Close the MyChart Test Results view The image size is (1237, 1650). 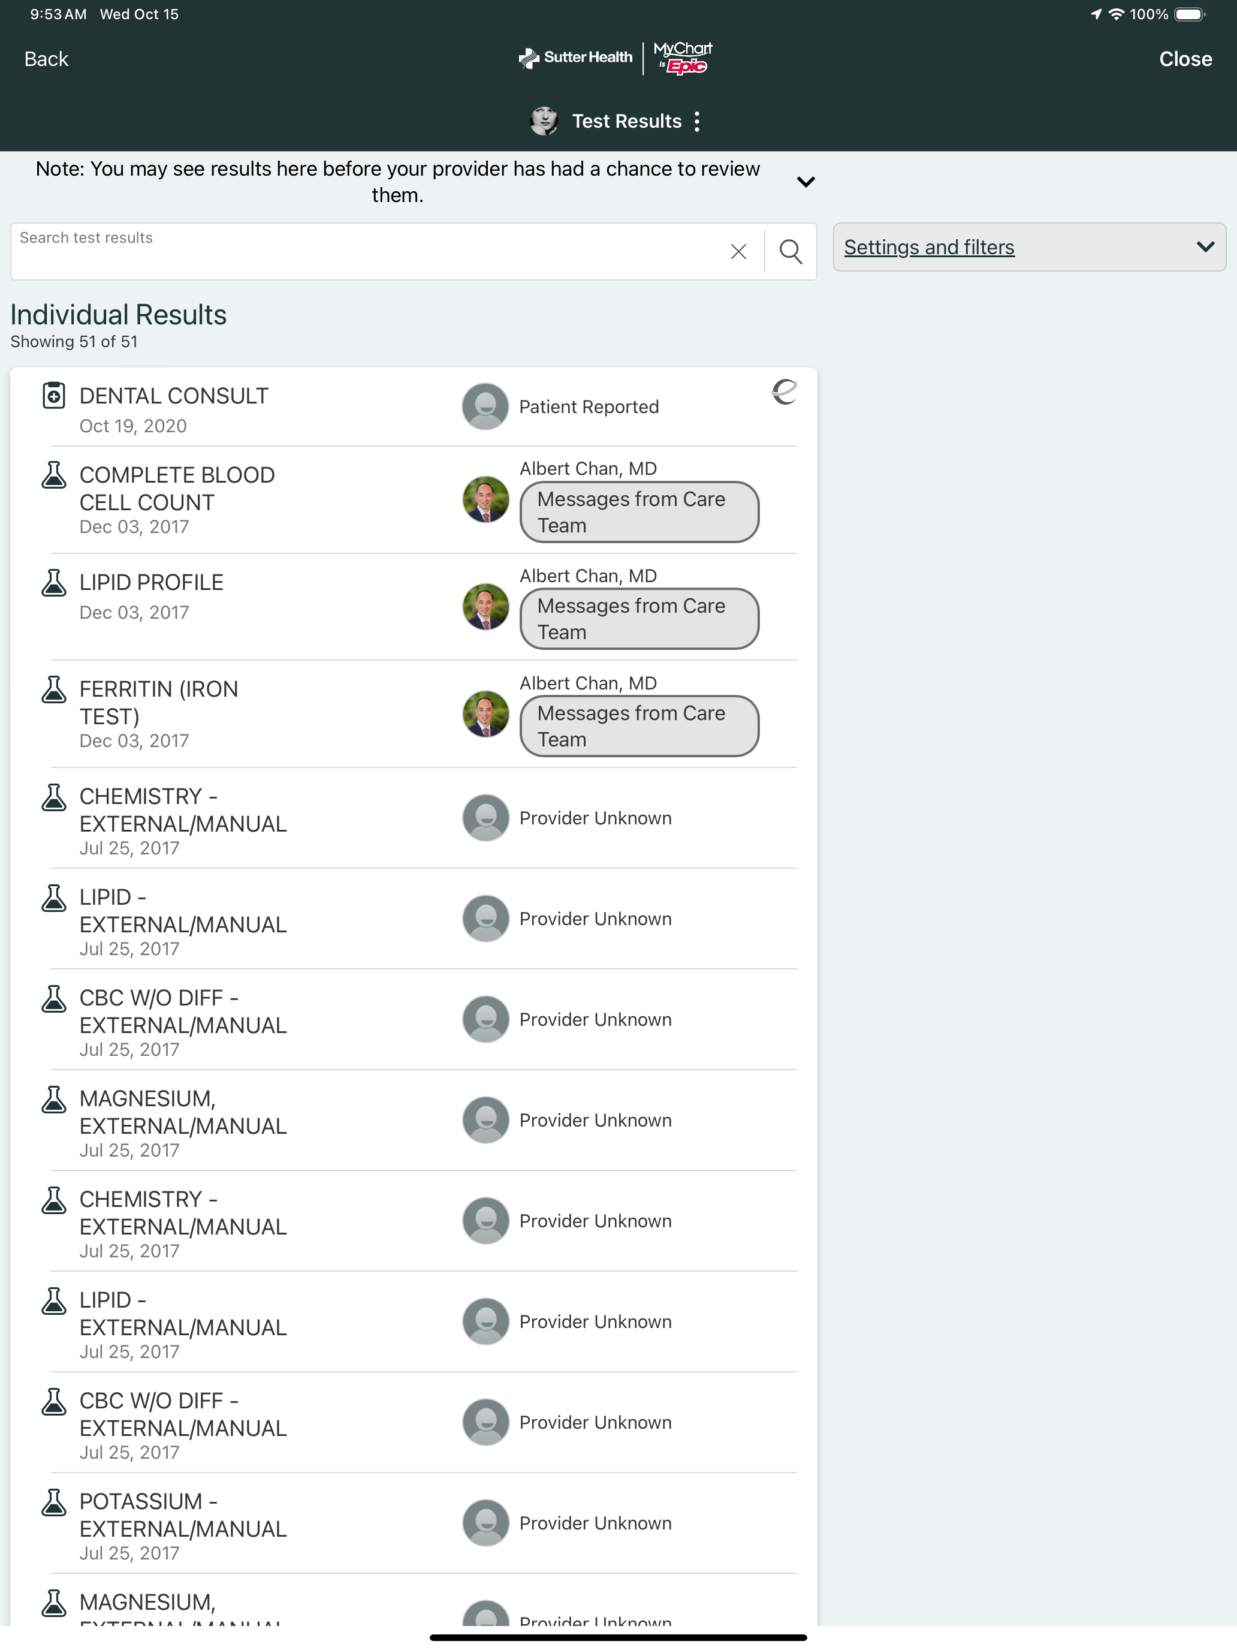click(1185, 59)
